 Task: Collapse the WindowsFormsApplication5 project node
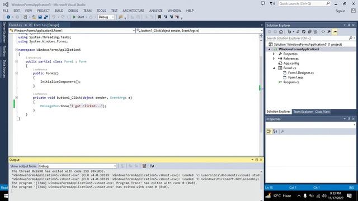tap(270, 49)
